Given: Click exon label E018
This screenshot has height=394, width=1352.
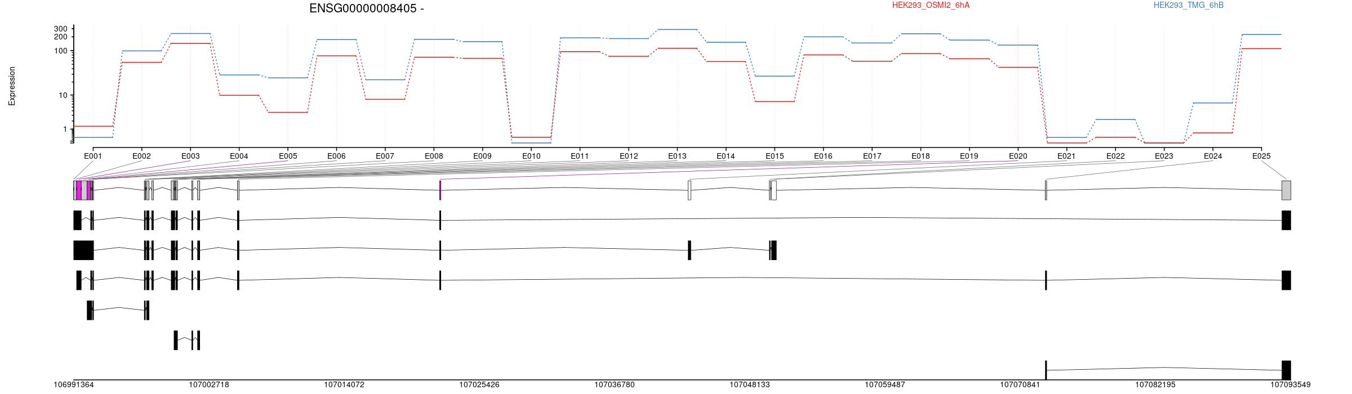Looking at the screenshot, I should coord(920,156).
